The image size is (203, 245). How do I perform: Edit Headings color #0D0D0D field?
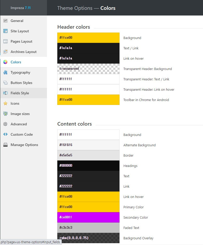pyautogui.click(x=88, y=165)
